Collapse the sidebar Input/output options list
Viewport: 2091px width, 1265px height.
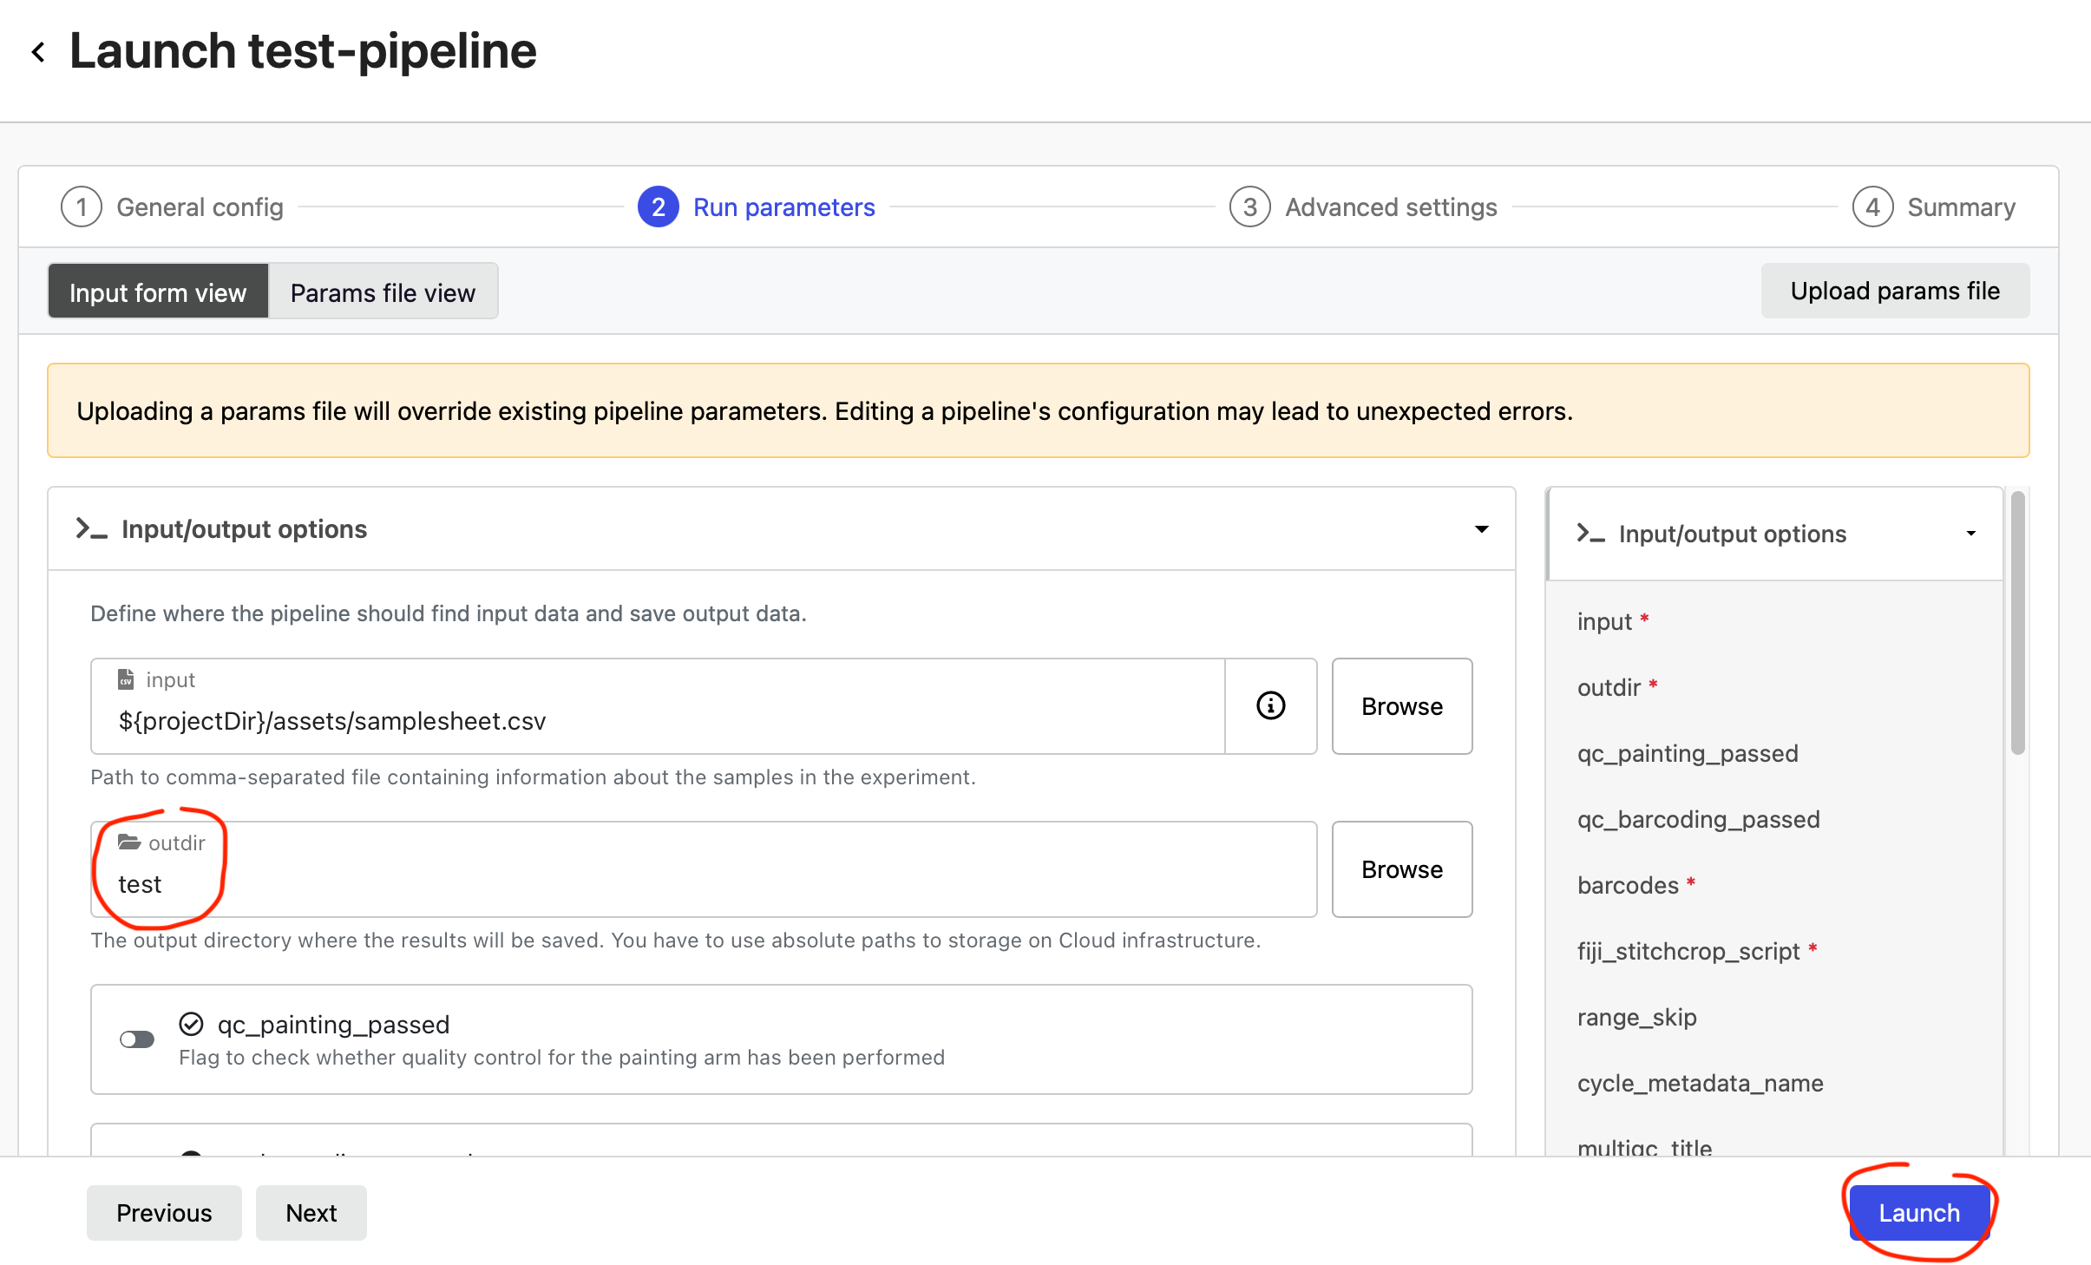pyautogui.click(x=1970, y=533)
